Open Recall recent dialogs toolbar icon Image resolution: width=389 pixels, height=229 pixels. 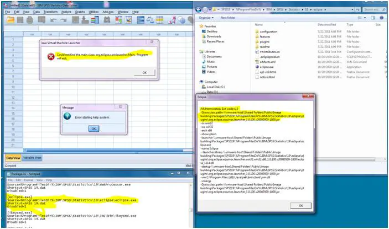tap(42, 20)
